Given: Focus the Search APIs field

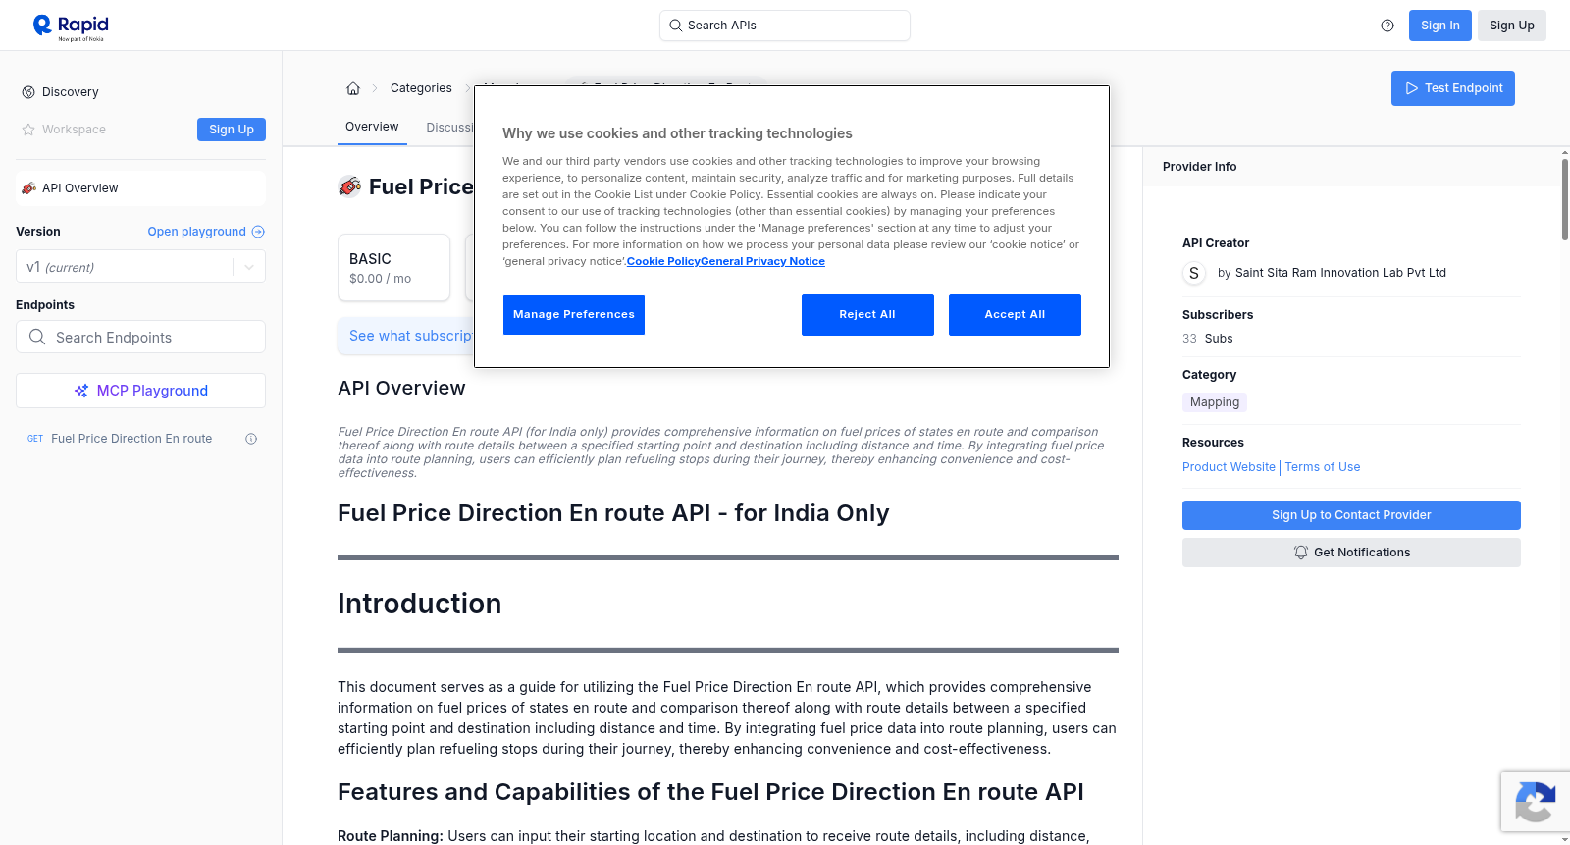Looking at the screenshot, I should coord(785,26).
